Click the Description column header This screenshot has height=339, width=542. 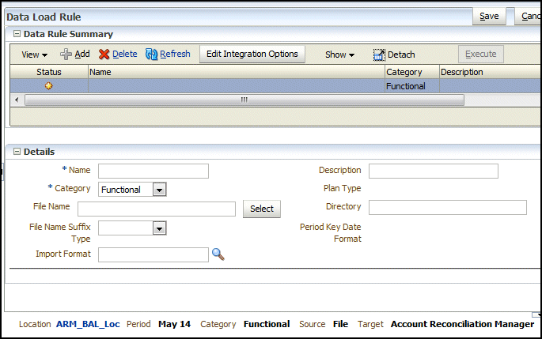(x=490, y=72)
